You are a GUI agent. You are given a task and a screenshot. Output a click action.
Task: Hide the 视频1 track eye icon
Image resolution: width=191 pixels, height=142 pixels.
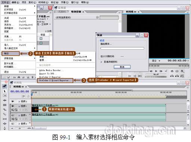pyautogui.click(x=13, y=106)
